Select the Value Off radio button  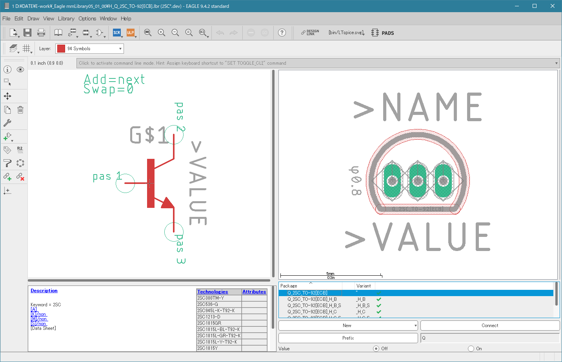376,348
